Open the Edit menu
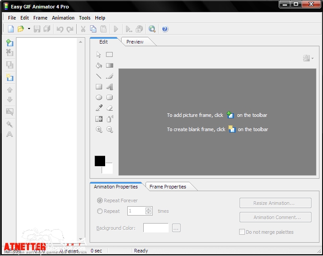323x256 pixels. click(24, 18)
